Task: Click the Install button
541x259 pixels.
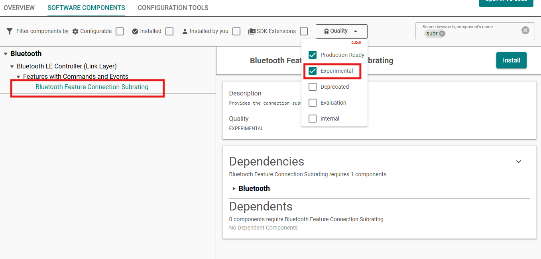Action: [x=511, y=60]
